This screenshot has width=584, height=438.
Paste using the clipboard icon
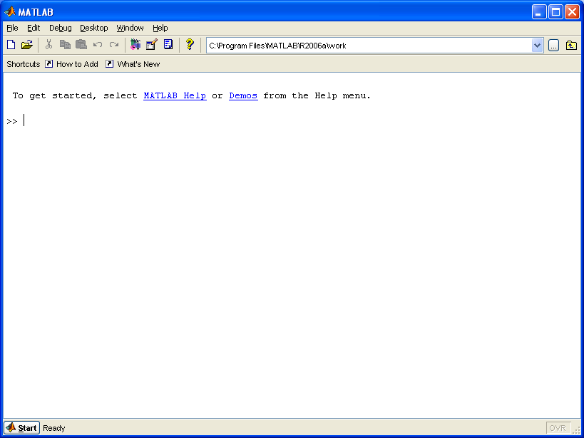point(81,45)
